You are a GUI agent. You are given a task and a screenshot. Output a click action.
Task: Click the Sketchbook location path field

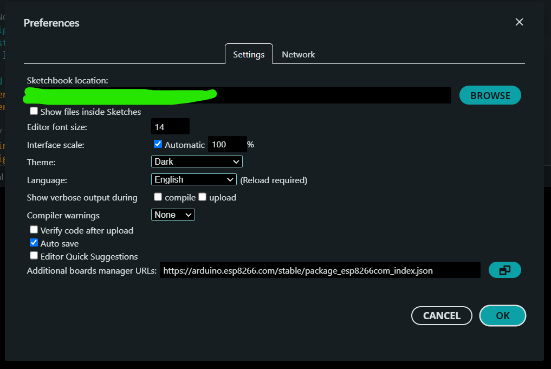click(x=237, y=95)
